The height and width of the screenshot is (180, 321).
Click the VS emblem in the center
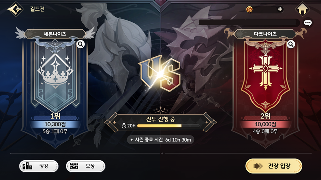(160, 73)
